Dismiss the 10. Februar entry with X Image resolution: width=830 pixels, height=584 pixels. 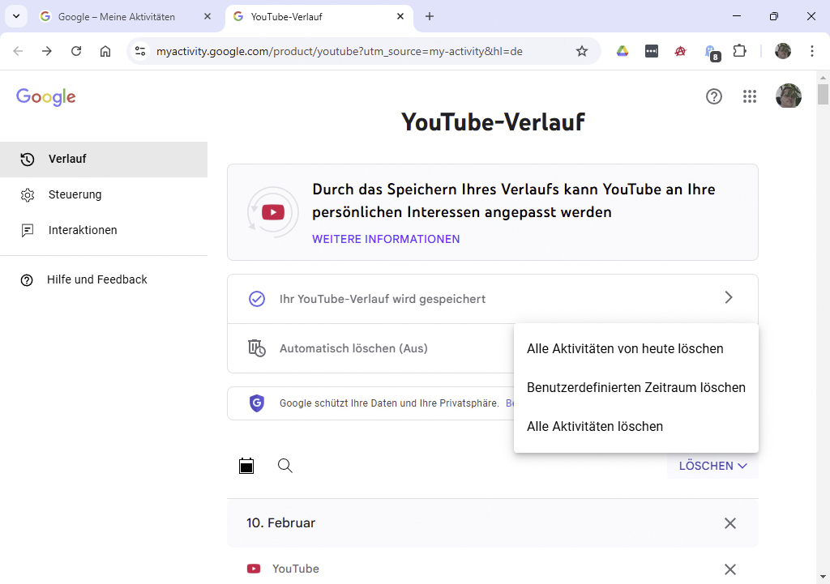(729, 523)
